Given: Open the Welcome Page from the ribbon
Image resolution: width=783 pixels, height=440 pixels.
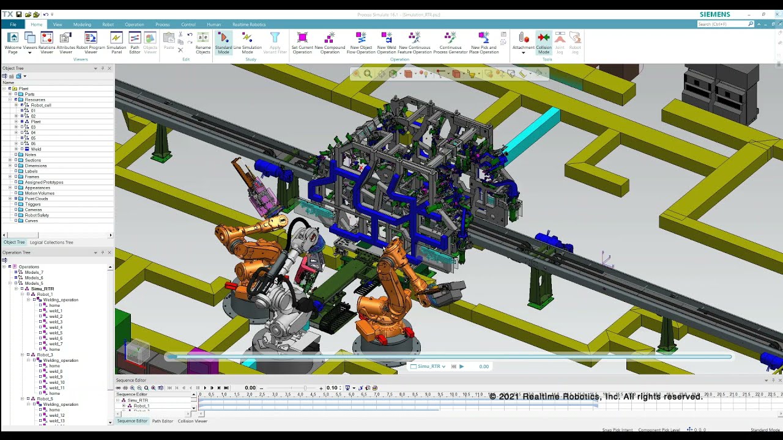Looking at the screenshot, I should (13, 43).
